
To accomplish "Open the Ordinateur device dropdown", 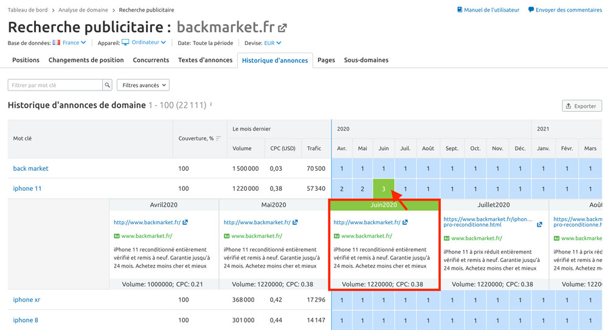I will click(148, 43).
